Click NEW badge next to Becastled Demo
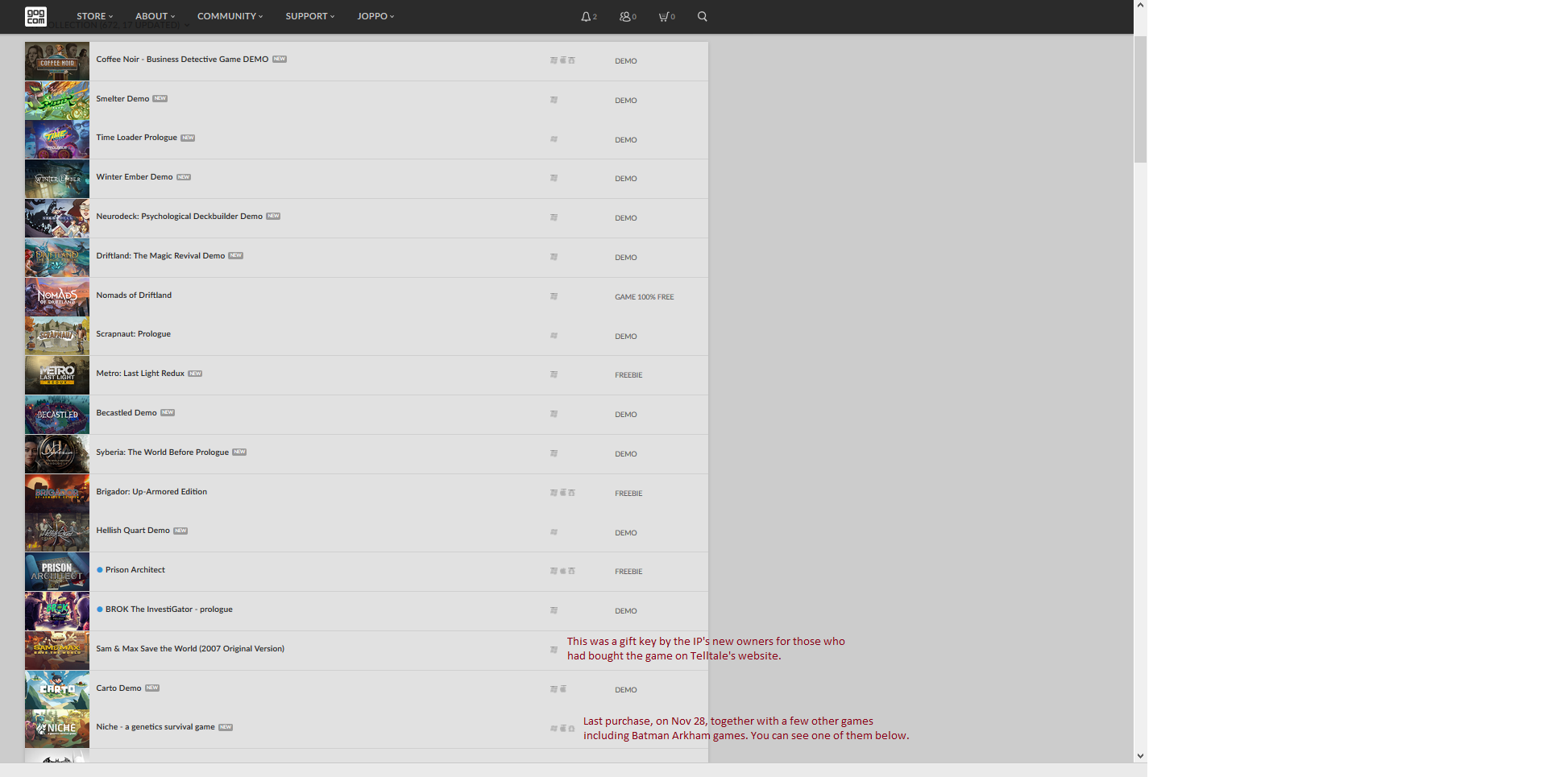This screenshot has height=777, width=1547. click(x=168, y=413)
